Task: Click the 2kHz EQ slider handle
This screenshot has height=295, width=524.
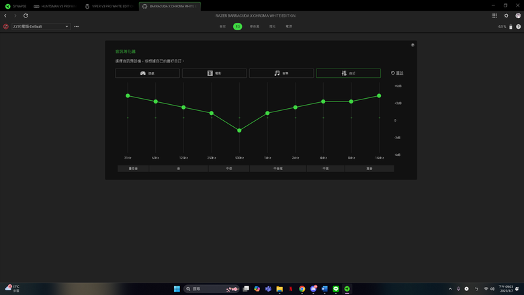Action: [296, 108]
